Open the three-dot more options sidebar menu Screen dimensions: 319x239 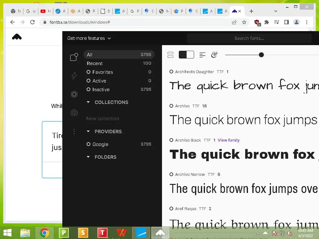point(74,132)
